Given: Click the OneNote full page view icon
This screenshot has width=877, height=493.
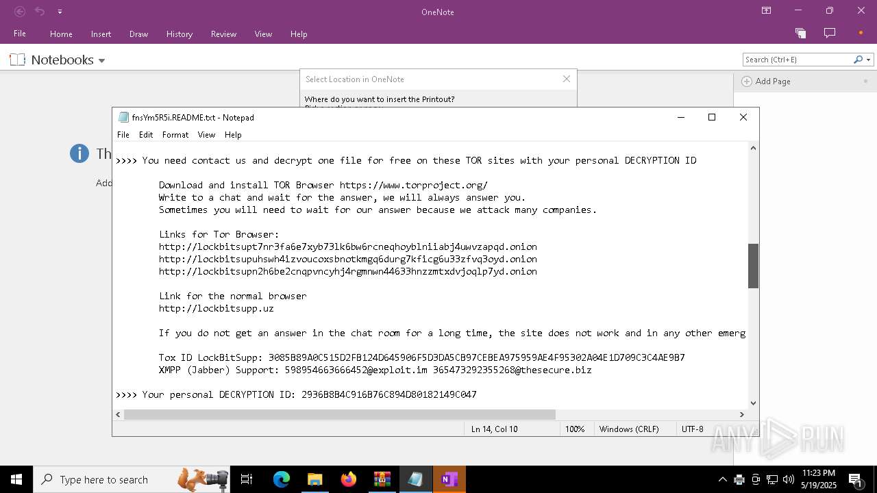Looking at the screenshot, I should (x=800, y=33).
